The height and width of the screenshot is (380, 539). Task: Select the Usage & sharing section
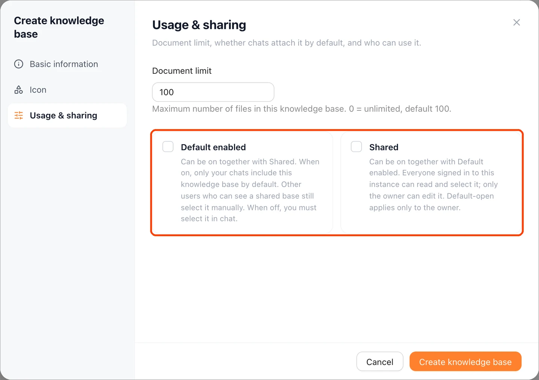pos(67,115)
